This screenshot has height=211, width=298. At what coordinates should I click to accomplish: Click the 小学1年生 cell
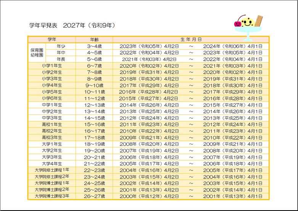tap(52, 66)
